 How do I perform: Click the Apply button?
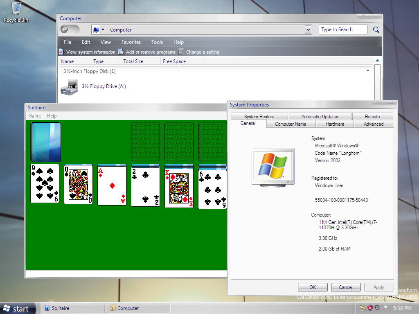(379, 287)
